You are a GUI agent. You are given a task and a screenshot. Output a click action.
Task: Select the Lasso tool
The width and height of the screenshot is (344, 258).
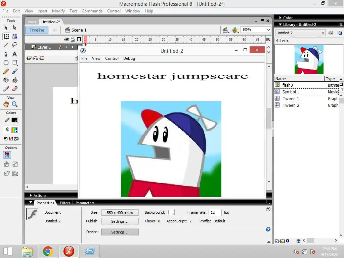pyautogui.click(x=15, y=45)
